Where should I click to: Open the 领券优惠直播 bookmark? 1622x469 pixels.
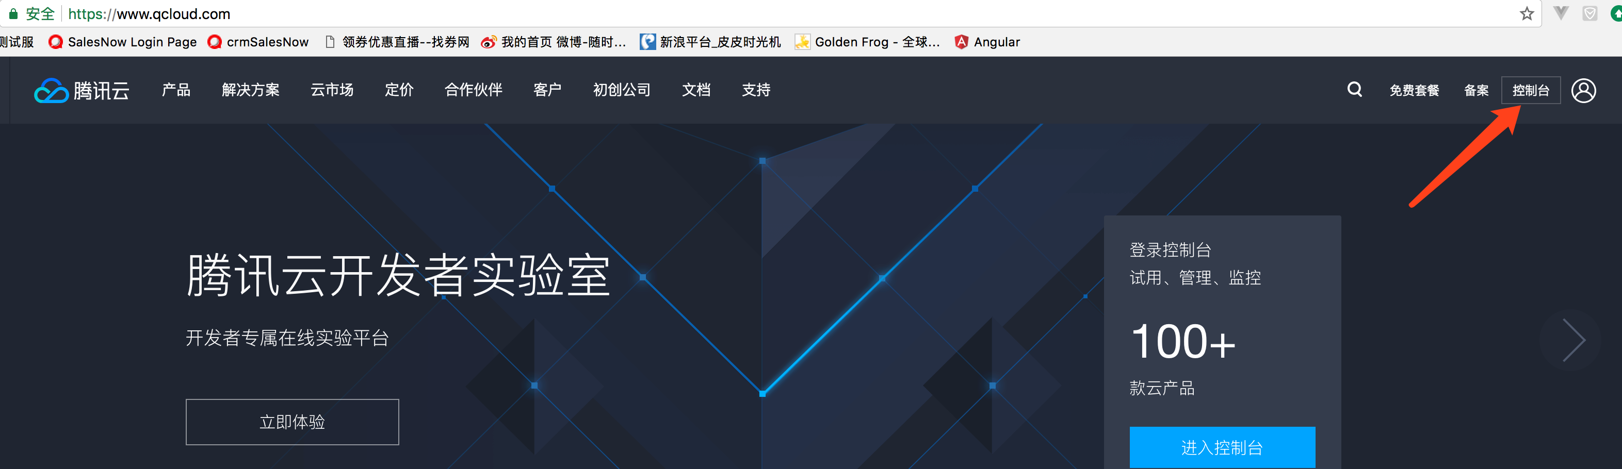pyautogui.click(x=397, y=42)
